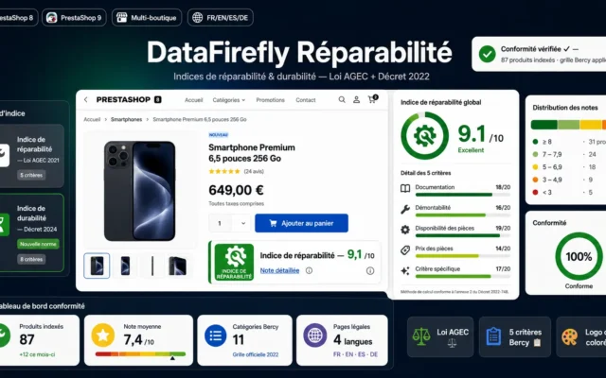Click the Accueil breadcrumb link

[92, 120]
